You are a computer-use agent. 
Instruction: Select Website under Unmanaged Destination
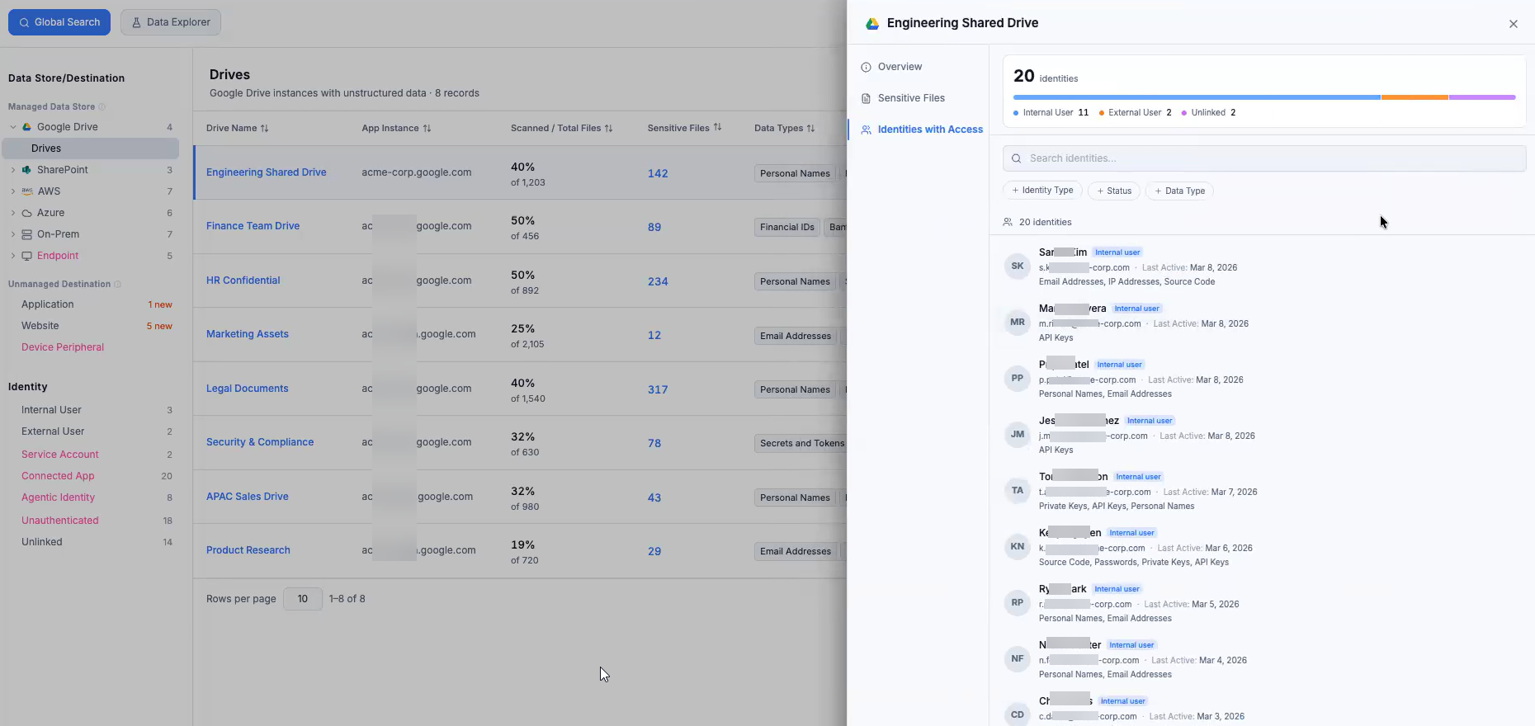pyautogui.click(x=40, y=326)
